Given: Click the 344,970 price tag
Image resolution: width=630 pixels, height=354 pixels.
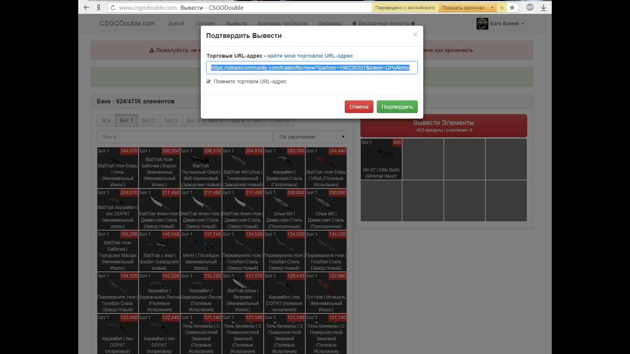Looking at the screenshot, I should [x=129, y=151].
